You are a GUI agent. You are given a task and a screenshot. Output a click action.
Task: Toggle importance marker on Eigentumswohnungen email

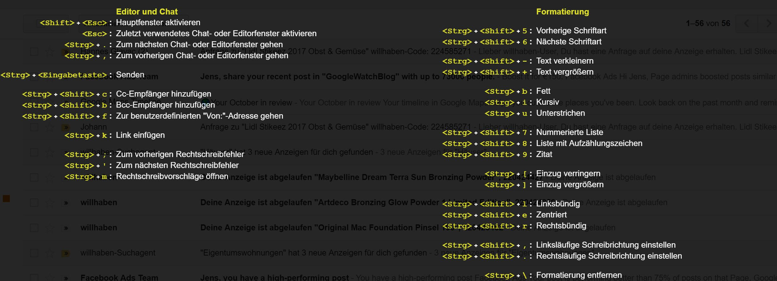[66, 253]
